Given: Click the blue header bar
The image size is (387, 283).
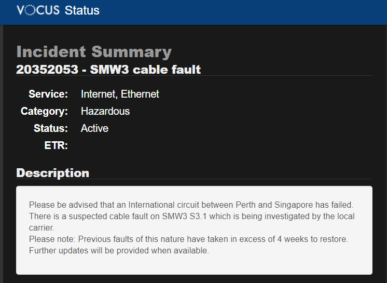Looking at the screenshot, I should 193,12.
